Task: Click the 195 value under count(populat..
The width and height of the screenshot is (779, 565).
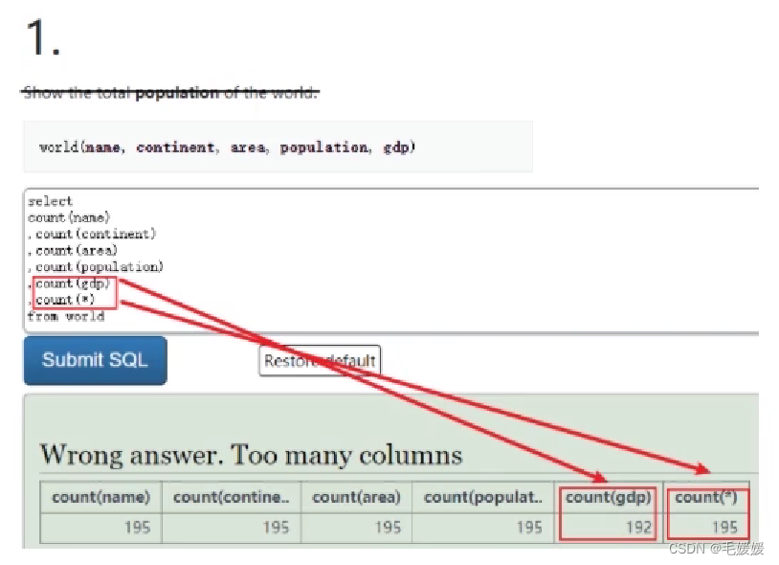Action: coord(529,528)
